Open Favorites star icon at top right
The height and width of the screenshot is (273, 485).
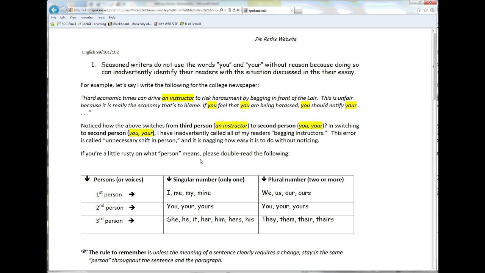coord(426,10)
